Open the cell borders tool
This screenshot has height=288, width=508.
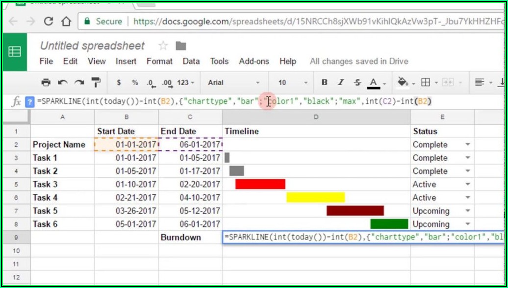[x=426, y=82]
